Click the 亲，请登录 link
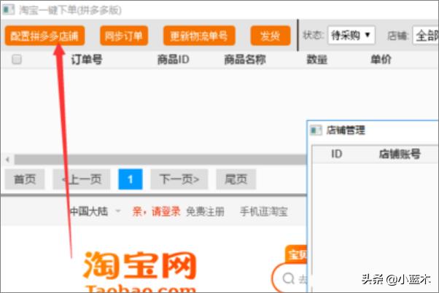 pyautogui.click(x=156, y=211)
